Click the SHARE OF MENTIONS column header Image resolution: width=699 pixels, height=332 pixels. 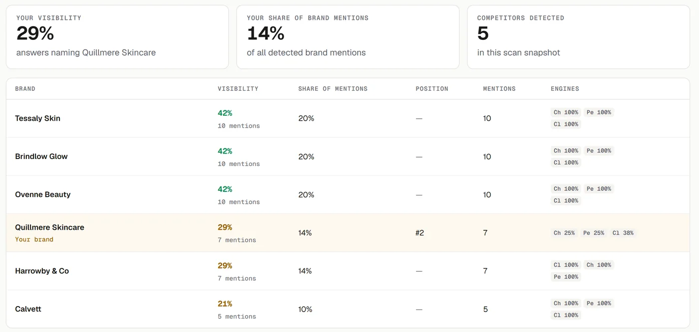pos(333,89)
